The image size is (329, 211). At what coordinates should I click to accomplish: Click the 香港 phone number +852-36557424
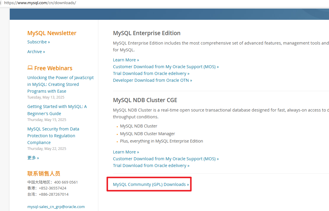click(53, 188)
